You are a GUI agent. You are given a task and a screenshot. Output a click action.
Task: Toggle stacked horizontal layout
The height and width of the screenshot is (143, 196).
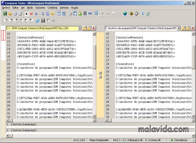[64, 14]
